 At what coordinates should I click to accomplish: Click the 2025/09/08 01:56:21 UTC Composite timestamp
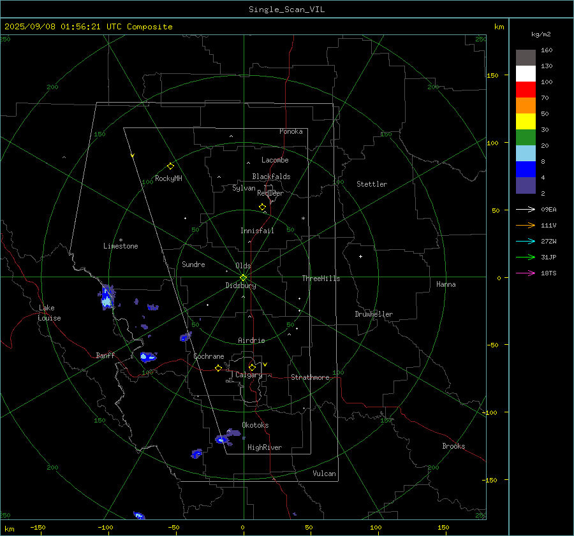[x=88, y=27]
